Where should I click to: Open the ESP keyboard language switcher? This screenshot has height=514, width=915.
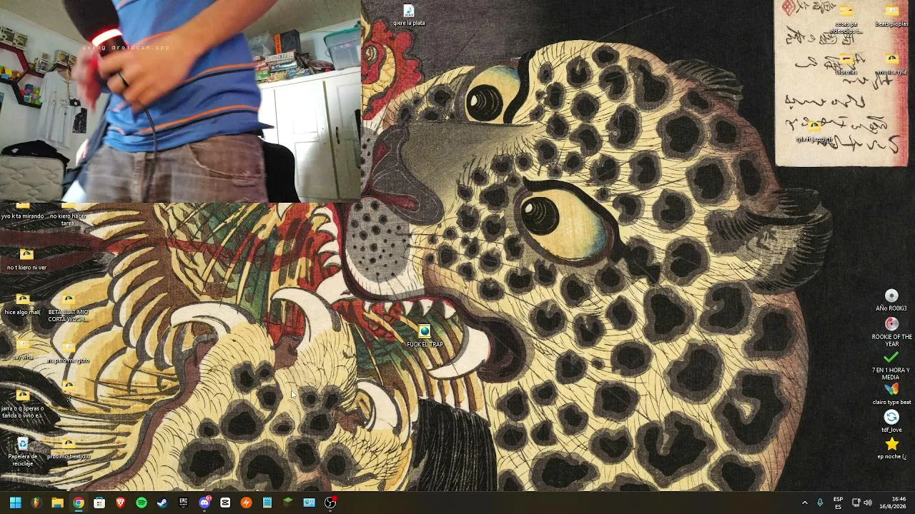[x=838, y=503]
